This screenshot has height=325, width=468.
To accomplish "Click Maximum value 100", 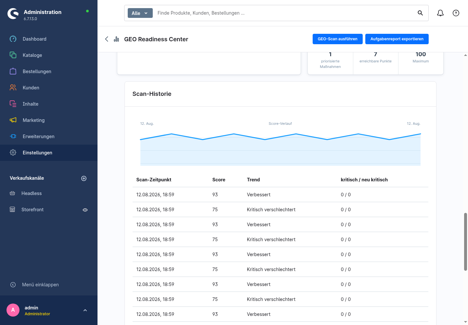I will point(421,54).
